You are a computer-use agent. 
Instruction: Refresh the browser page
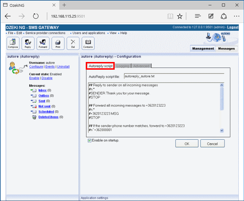click(x=36, y=16)
